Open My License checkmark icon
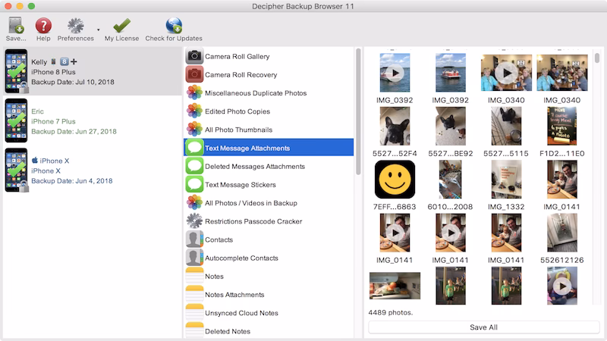The height and width of the screenshot is (341, 607). [121, 26]
